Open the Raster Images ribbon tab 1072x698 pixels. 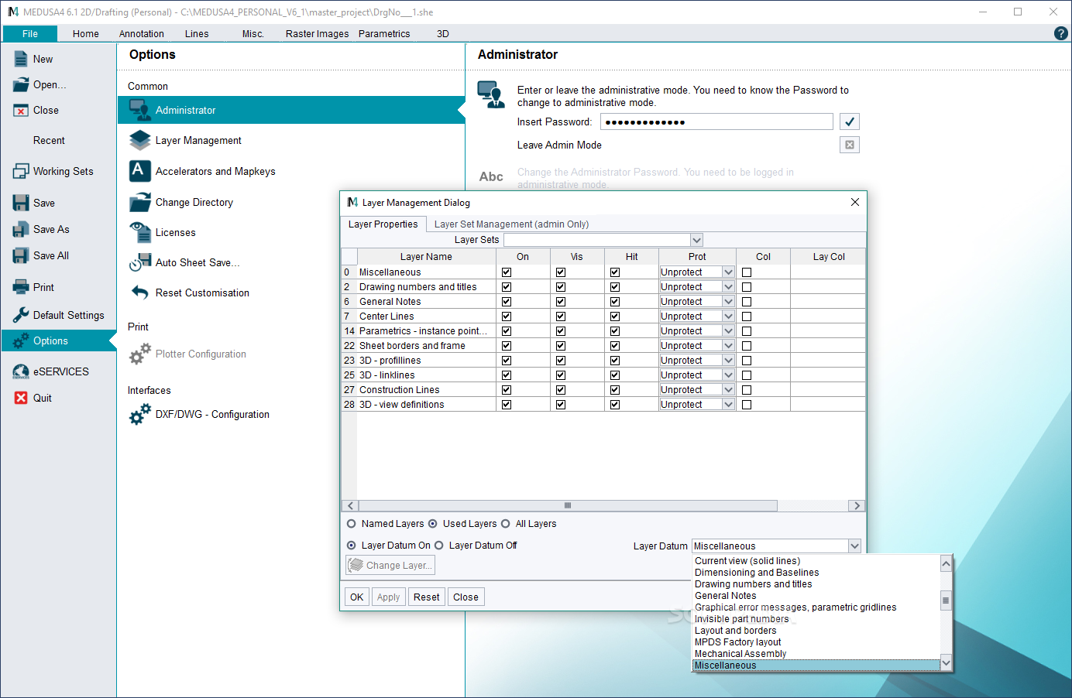tap(318, 34)
